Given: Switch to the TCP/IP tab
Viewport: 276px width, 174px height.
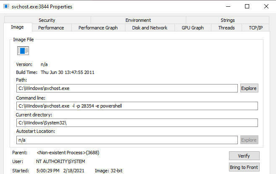Looking at the screenshot, I should pyautogui.click(x=255, y=28).
